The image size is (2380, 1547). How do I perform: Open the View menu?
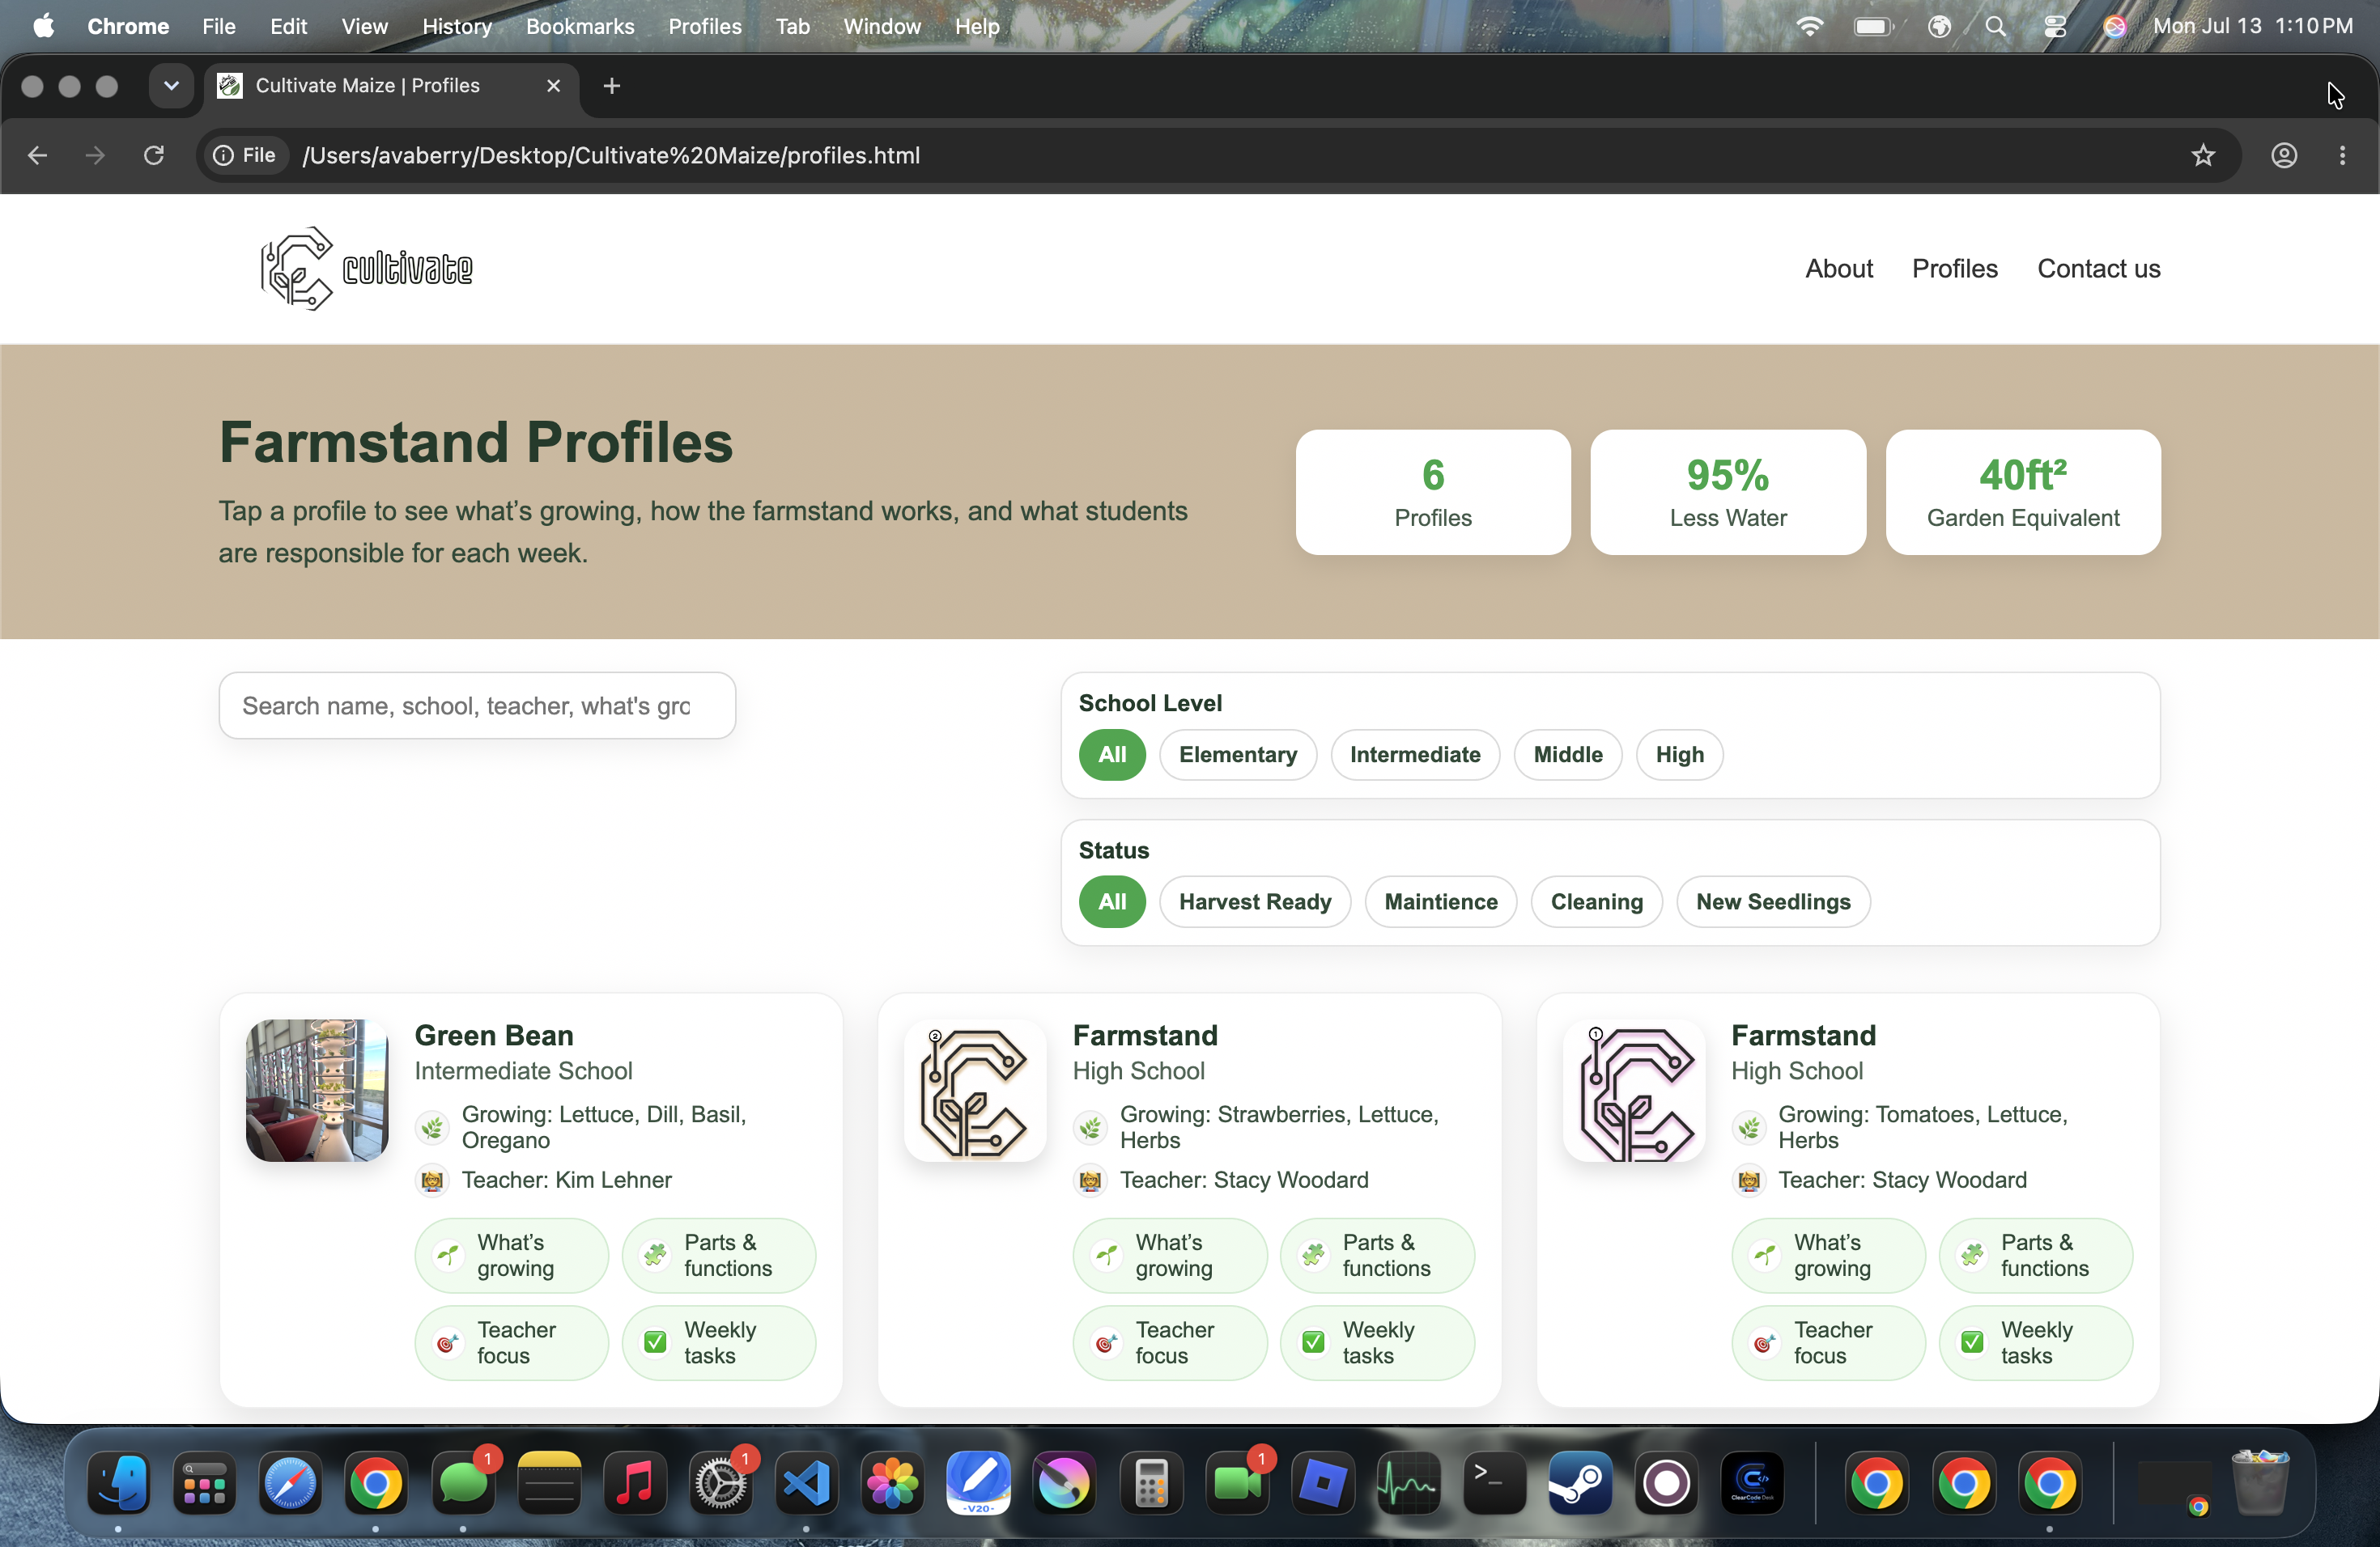[364, 26]
